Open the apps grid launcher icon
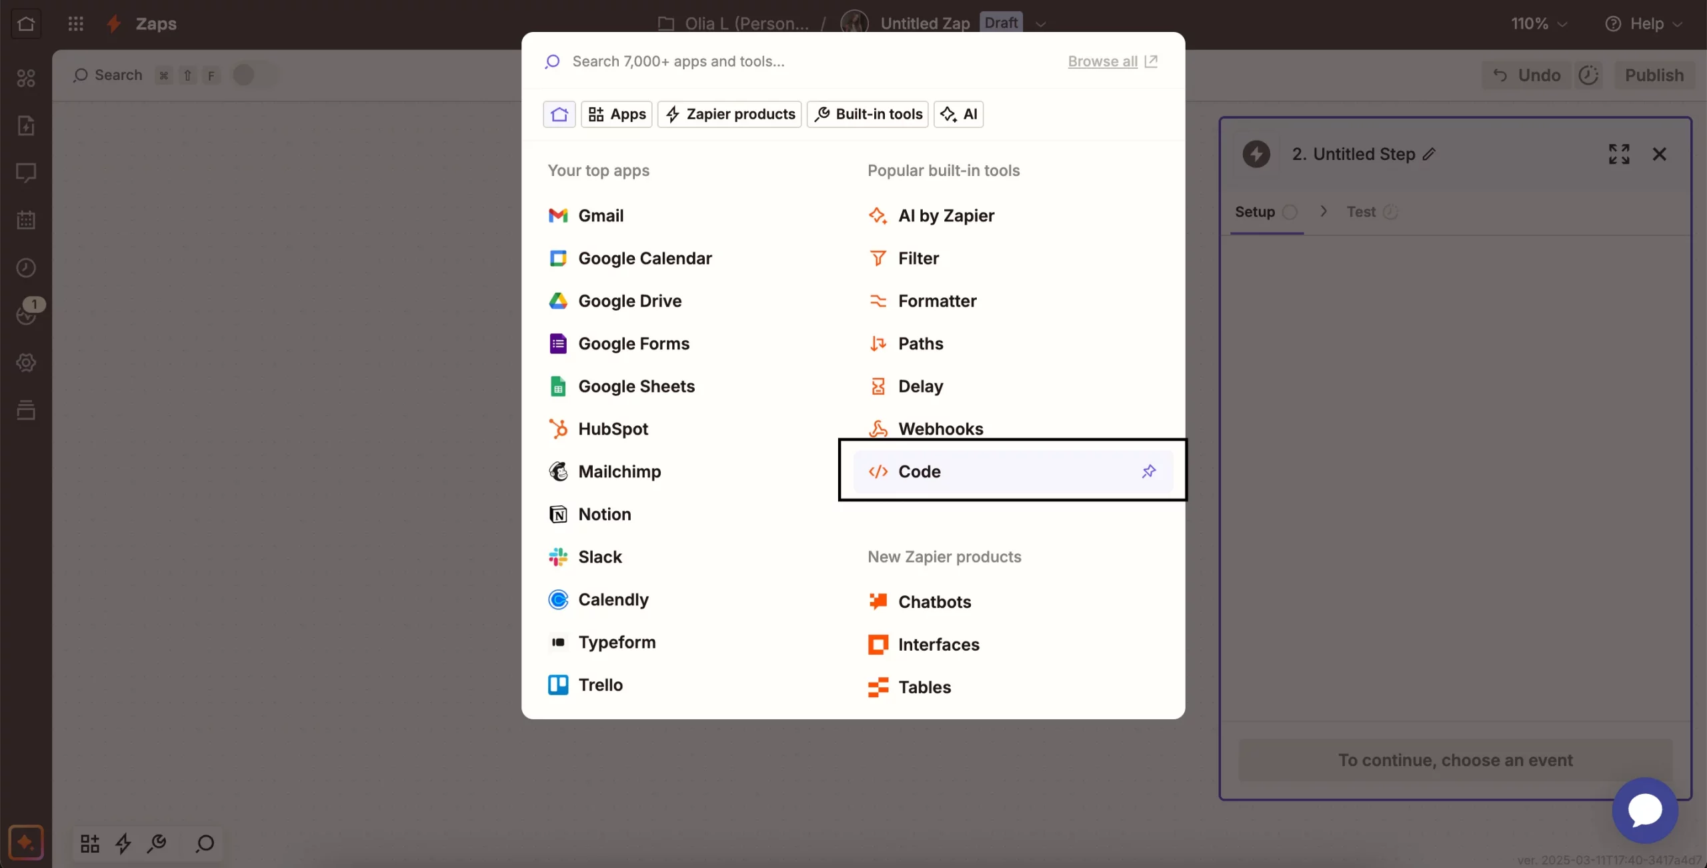The image size is (1707, 868). pyautogui.click(x=76, y=24)
